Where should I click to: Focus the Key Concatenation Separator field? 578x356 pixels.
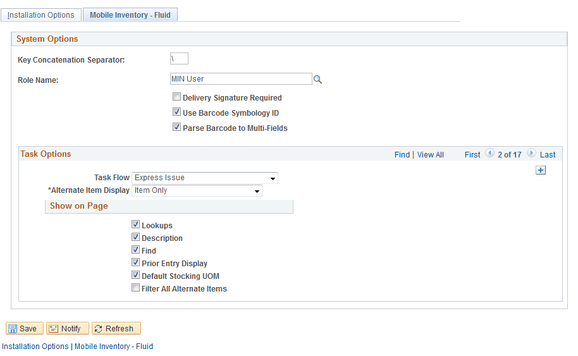tap(179, 59)
